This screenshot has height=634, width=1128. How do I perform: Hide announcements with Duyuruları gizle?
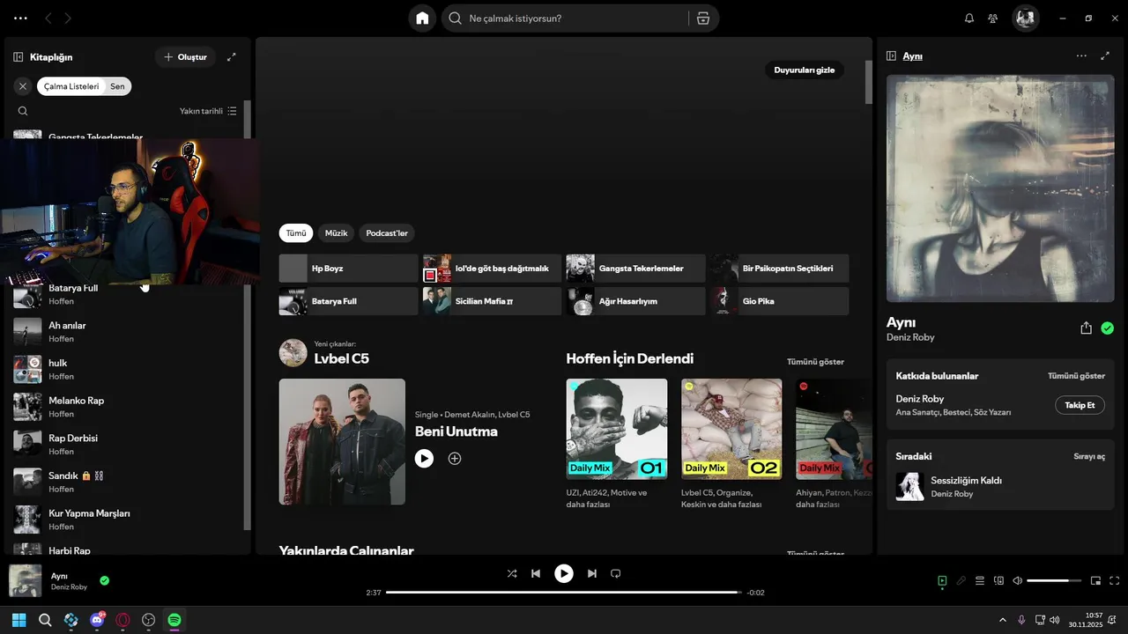pos(804,70)
